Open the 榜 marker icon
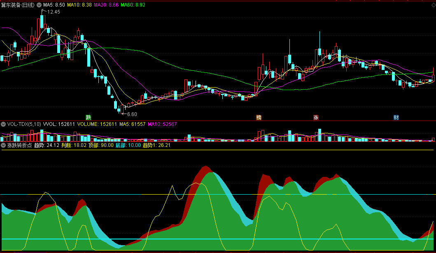The image size is (436, 253). point(259,118)
